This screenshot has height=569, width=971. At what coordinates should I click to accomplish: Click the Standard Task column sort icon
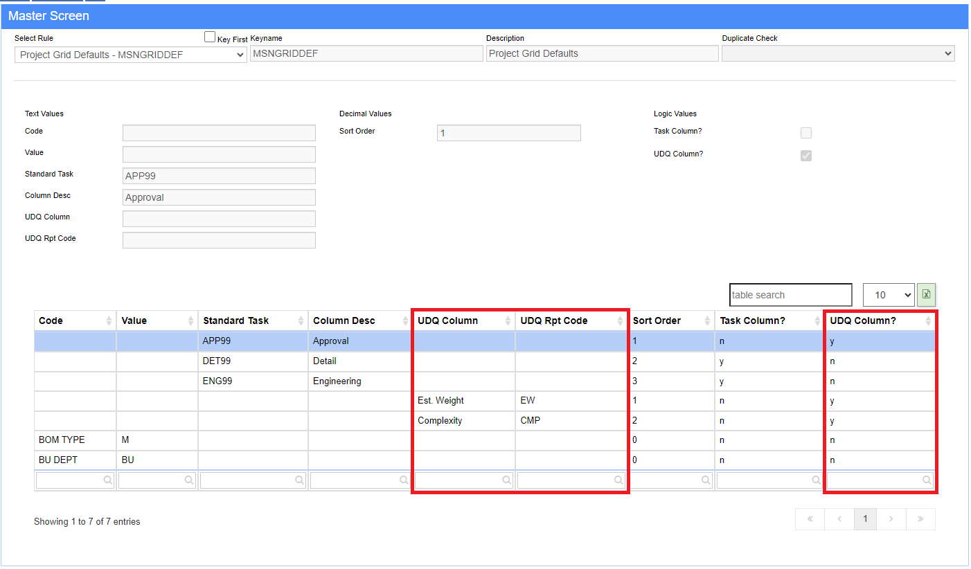pyautogui.click(x=301, y=321)
